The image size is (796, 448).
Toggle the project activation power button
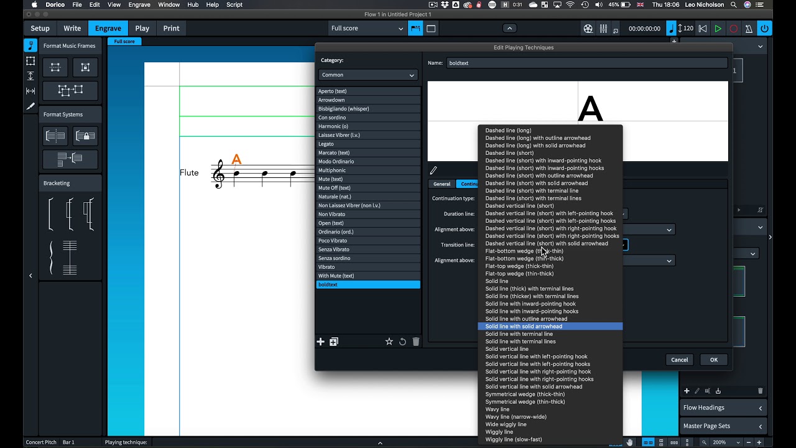pyautogui.click(x=764, y=29)
